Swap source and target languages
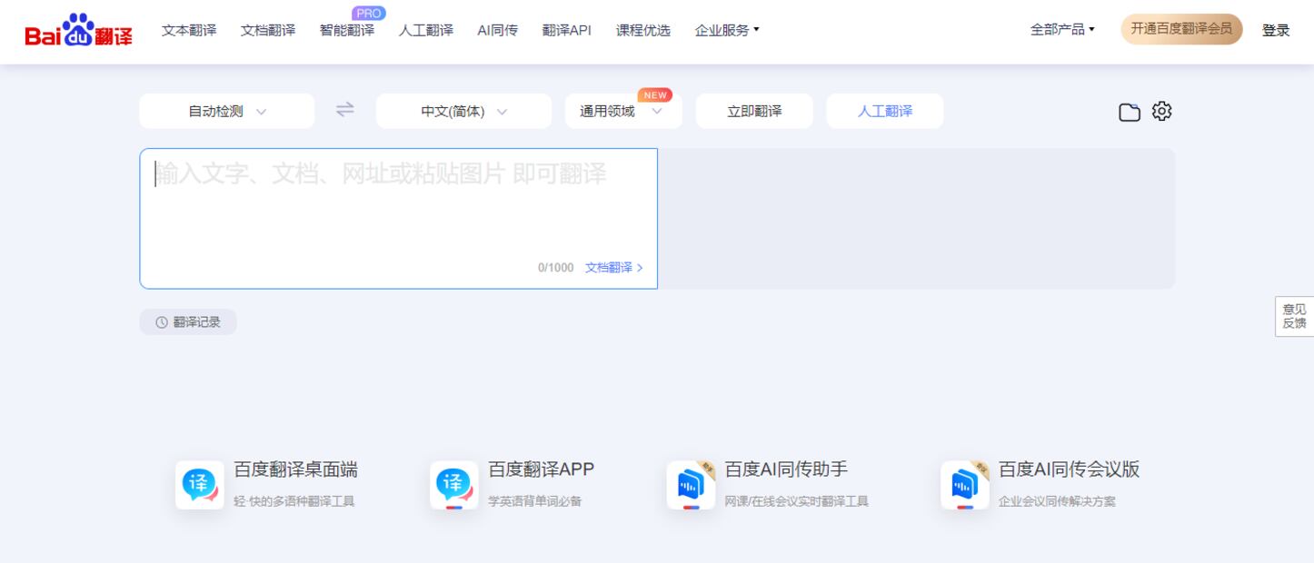Screen dimensions: 1314x563 (x=345, y=110)
